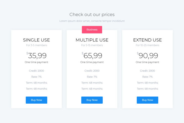
Task: Click the $90,99 price
Action: click(x=148, y=56)
